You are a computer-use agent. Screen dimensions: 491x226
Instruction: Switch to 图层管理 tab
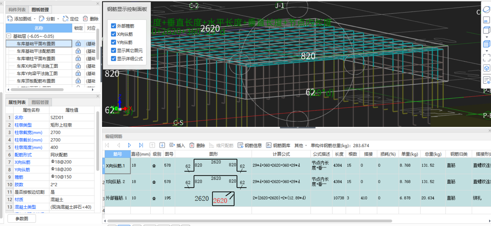(40, 102)
